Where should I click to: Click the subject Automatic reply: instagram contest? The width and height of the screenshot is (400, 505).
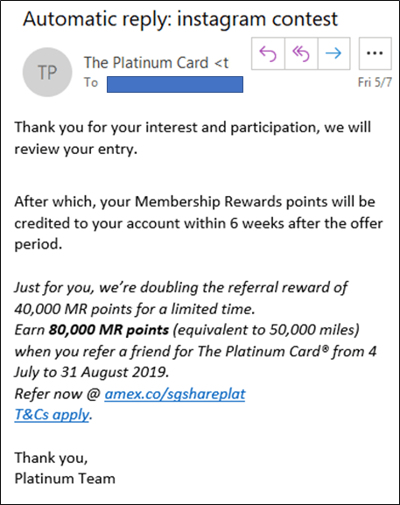[x=180, y=19]
